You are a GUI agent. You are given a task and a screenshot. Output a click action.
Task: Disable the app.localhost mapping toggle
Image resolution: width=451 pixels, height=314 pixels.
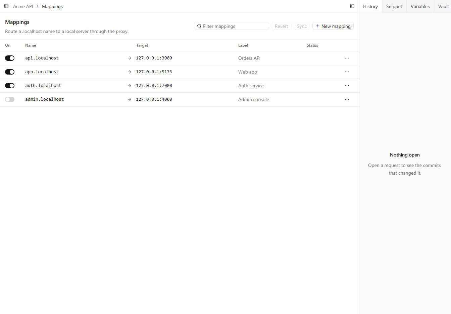pyautogui.click(x=10, y=72)
